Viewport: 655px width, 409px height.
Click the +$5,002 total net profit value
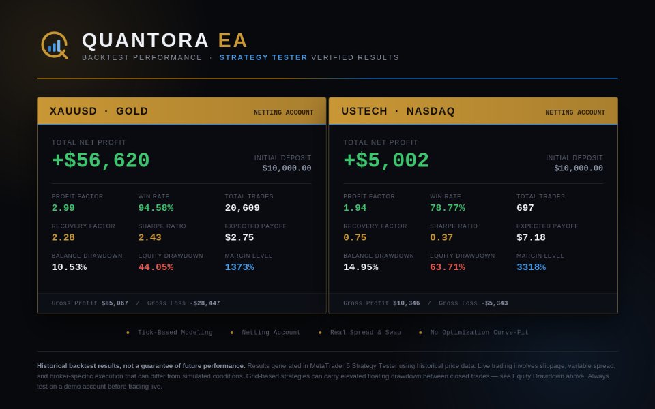click(x=386, y=160)
